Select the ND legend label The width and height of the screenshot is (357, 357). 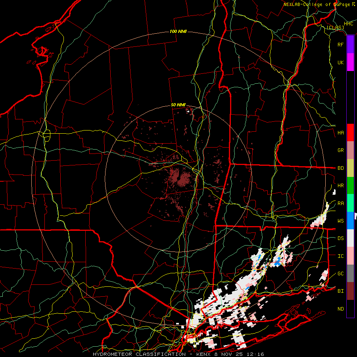(340, 309)
